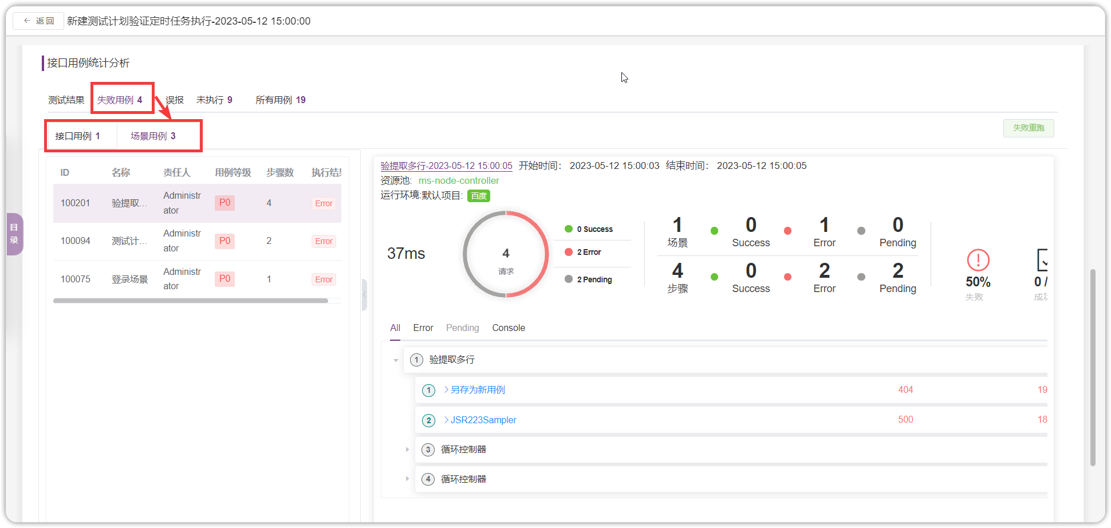
Task: Collapse the 验提取多行 scenario node
Action: click(396, 360)
